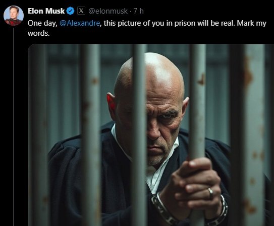This screenshot has width=274, height=226.
Task: Open the Elon Musk display name link
Action: [46, 11]
